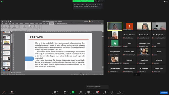
Task: Click the blue arrow shape on slide
Action: (x=29, y=59)
